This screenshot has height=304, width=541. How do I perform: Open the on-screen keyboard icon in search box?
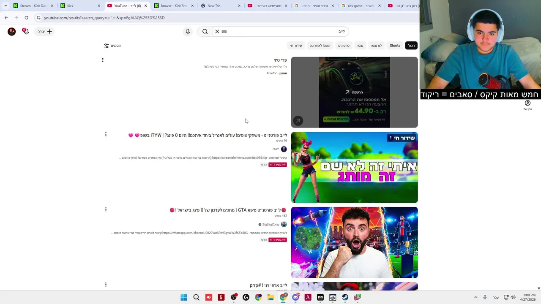pyautogui.click(x=224, y=32)
